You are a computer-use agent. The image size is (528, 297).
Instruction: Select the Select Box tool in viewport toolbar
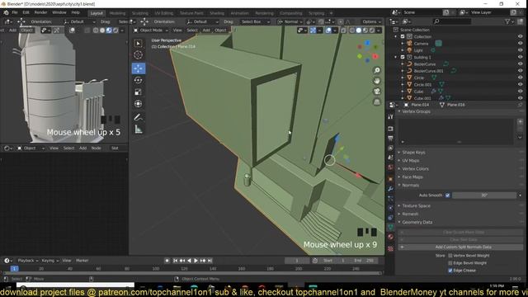(x=138, y=44)
